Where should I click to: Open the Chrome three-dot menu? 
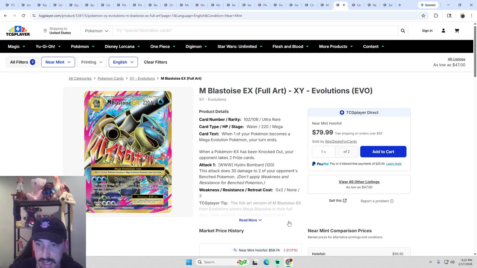click(x=471, y=16)
